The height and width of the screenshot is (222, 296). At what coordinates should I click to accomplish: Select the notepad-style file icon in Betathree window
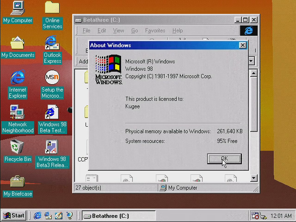click(92, 178)
